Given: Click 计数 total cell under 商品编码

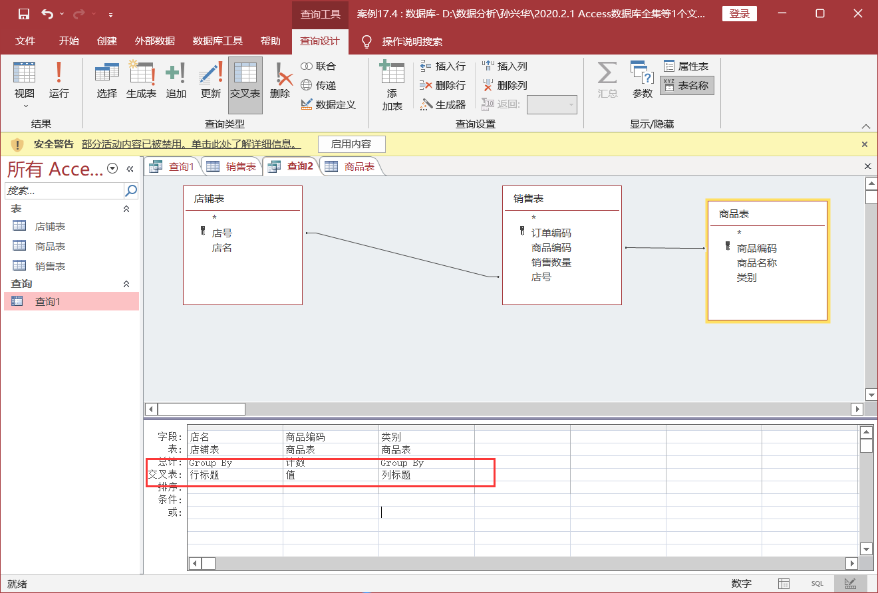Looking at the screenshot, I should tap(331, 463).
